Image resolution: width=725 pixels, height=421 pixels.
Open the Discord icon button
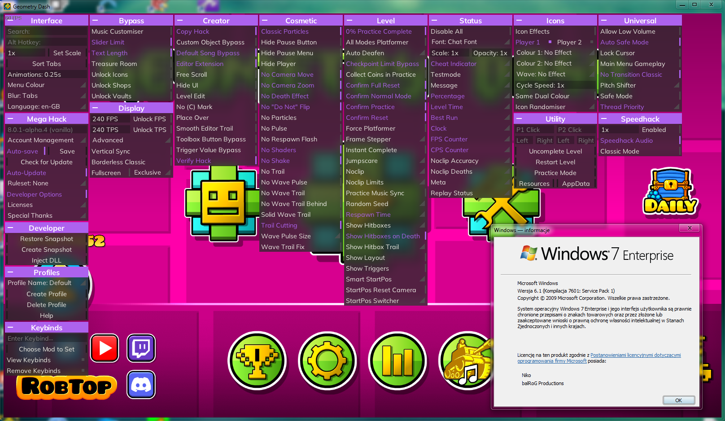pyautogui.click(x=141, y=385)
